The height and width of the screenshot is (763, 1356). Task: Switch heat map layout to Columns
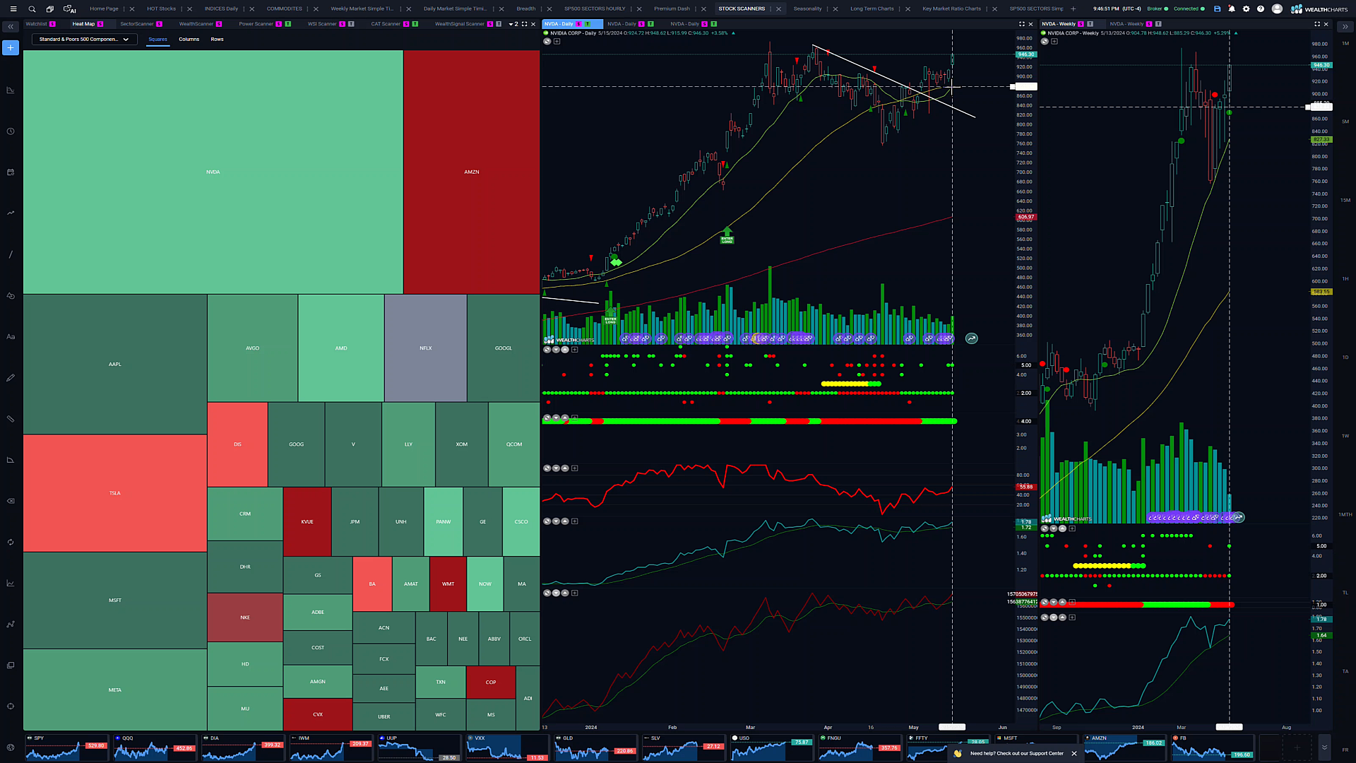(x=189, y=40)
